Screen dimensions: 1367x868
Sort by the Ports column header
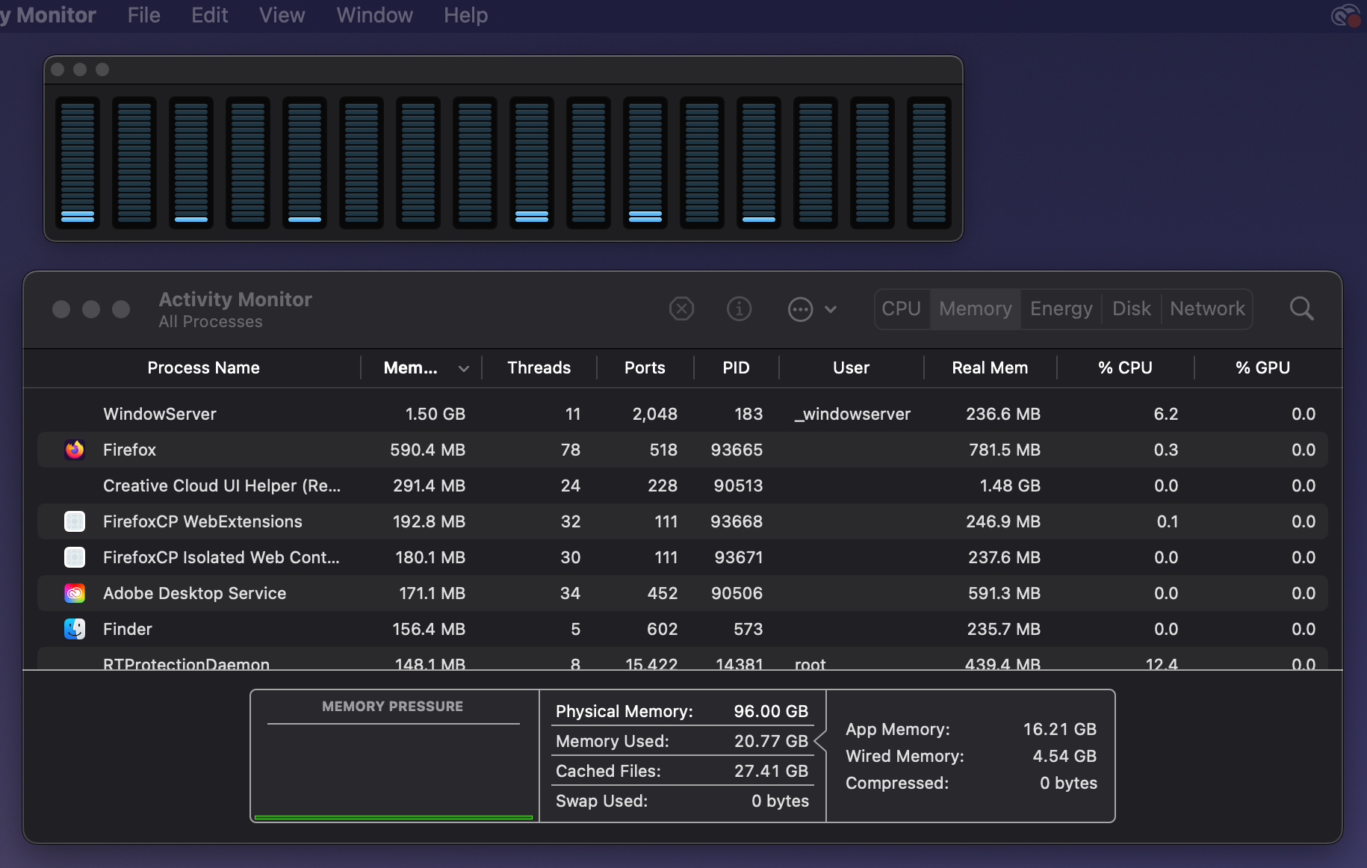tap(645, 368)
